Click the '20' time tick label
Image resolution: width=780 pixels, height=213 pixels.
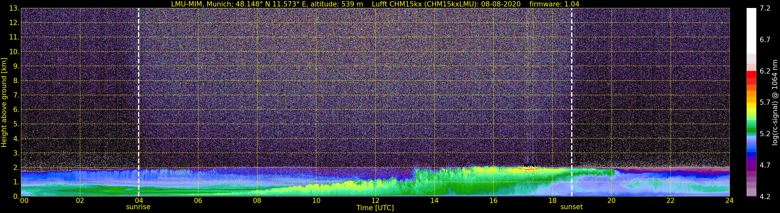click(611, 201)
